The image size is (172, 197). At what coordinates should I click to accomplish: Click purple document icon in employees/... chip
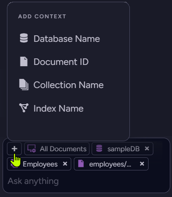pyautogui.click(x=81, y=163)
